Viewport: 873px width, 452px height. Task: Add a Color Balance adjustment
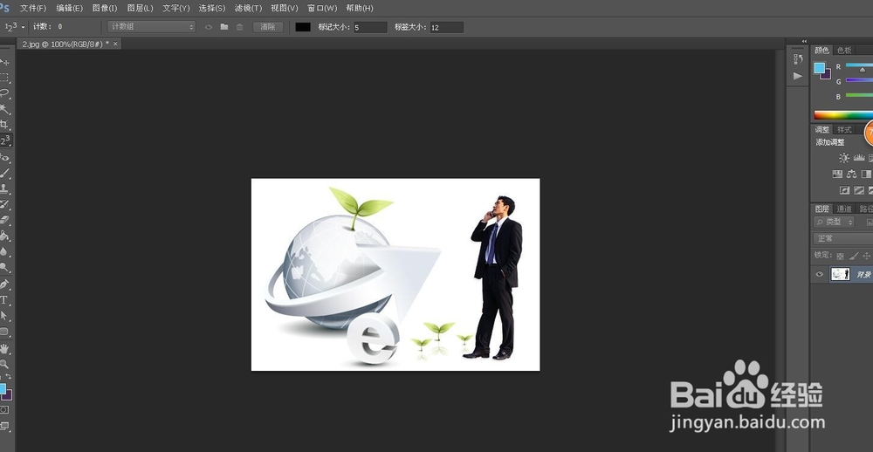851,175
